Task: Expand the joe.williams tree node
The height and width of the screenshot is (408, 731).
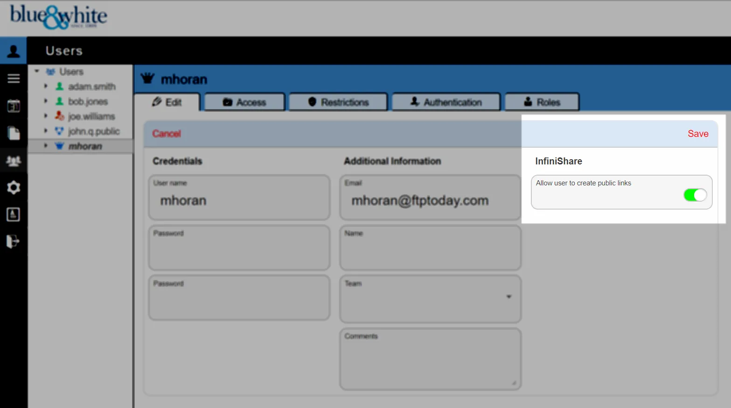Action: click(x=46, y=116)
